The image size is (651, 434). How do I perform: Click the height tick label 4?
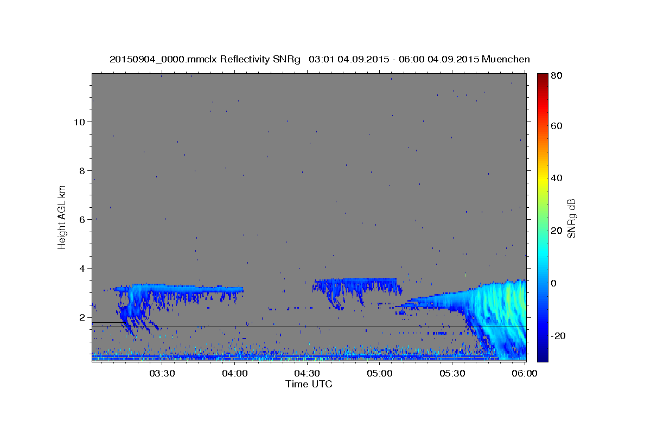(x=82, y=268)
